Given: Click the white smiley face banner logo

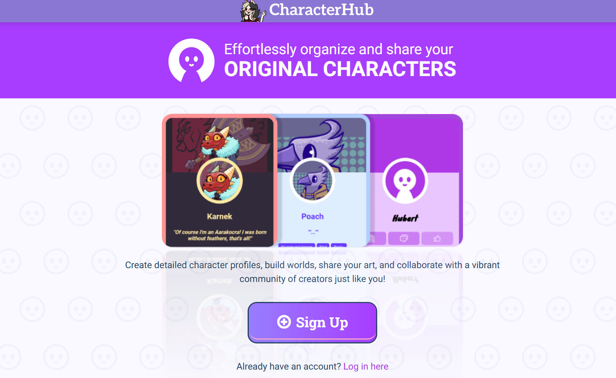Looking at the screenshot, I should [191, 61].
